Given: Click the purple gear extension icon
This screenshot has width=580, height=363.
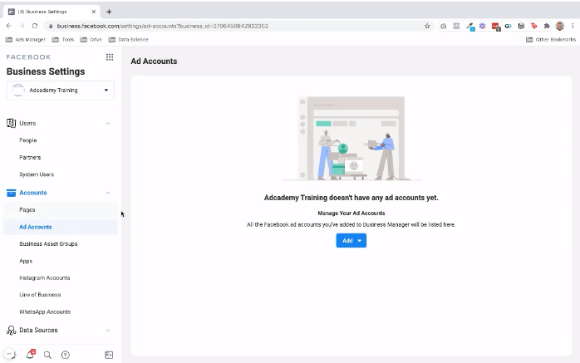Looking at the screenshot, I should (x=482, y=26).
